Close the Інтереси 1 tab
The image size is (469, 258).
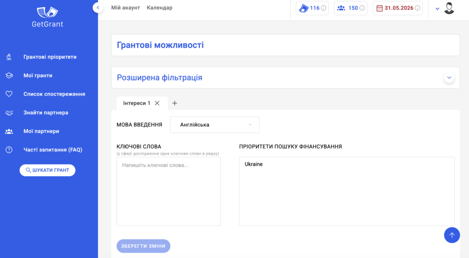click(157, 103)
